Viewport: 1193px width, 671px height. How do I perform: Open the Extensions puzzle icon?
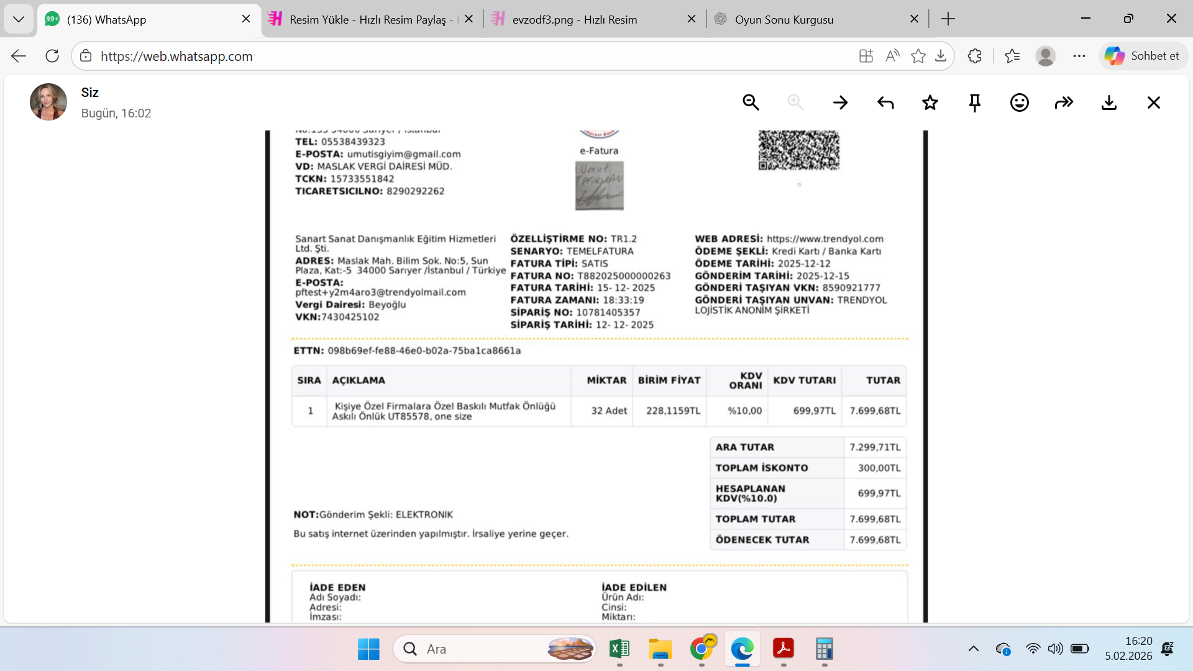[974, 56]
